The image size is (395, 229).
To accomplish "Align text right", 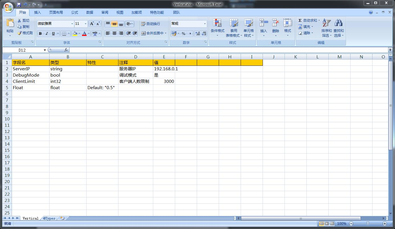I will [x=121, y=33].
